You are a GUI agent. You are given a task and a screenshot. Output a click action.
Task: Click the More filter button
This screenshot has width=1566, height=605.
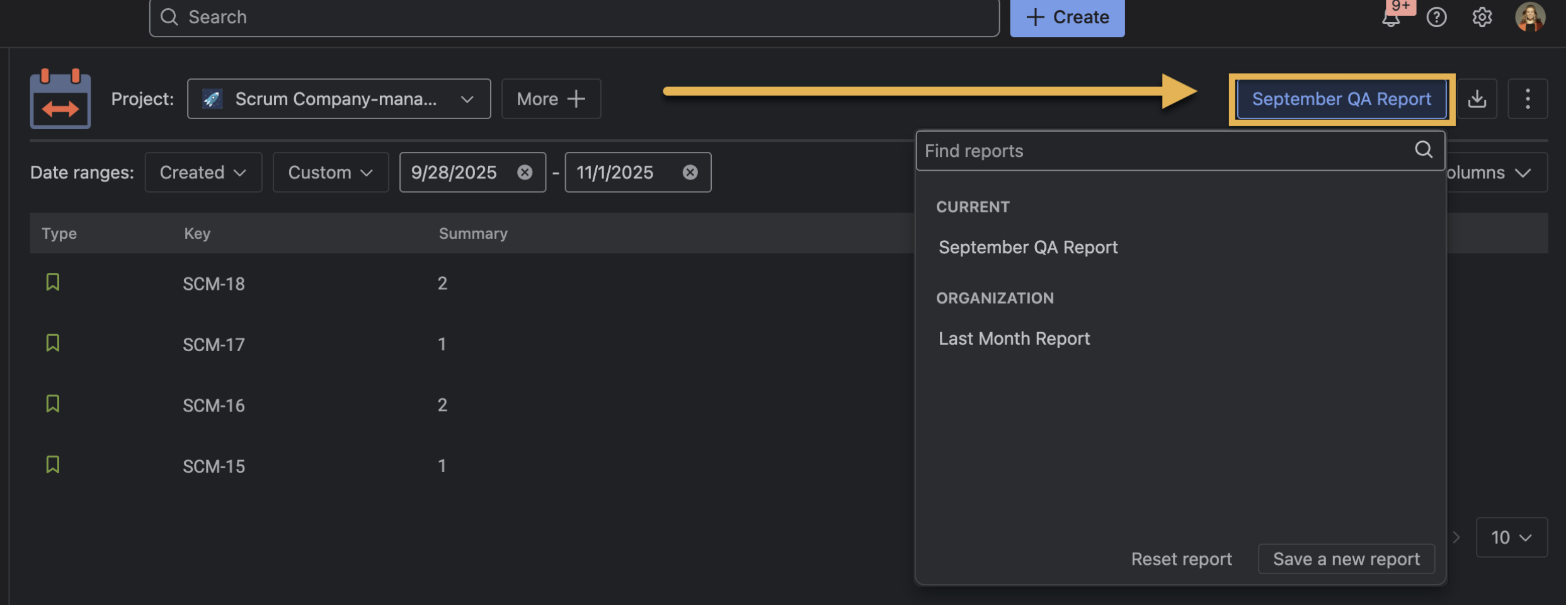pyautogui.click(x=551, y=99)
